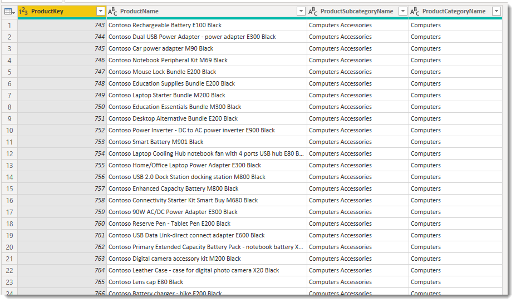Click the ProductKey cell 758
The height and width of the screenshot is (303, 516).
coord(62,201)
